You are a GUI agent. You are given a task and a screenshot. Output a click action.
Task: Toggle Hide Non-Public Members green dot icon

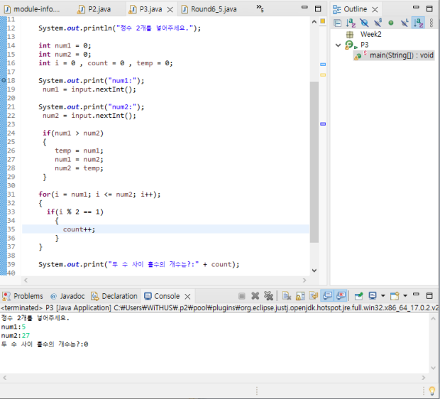[x=390, y=23]
